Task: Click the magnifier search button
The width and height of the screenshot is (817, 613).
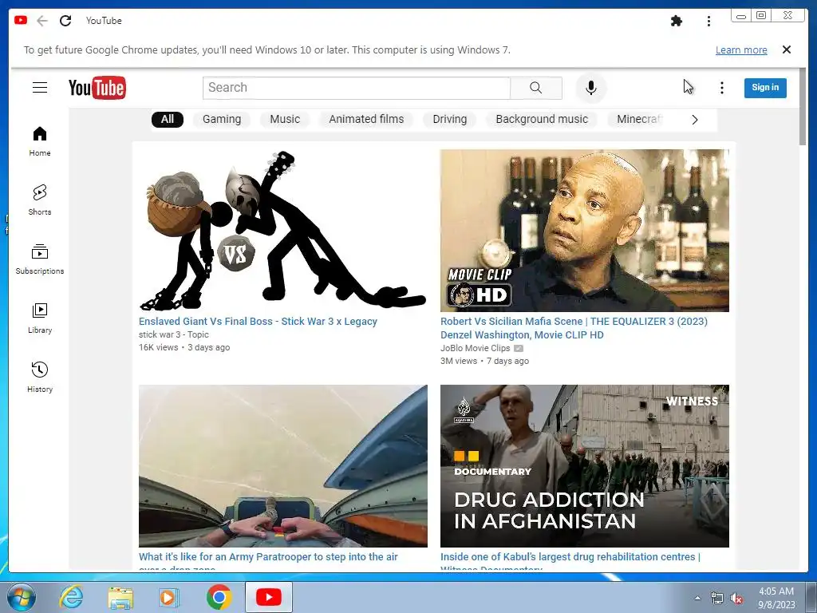Action: [535, 88]
